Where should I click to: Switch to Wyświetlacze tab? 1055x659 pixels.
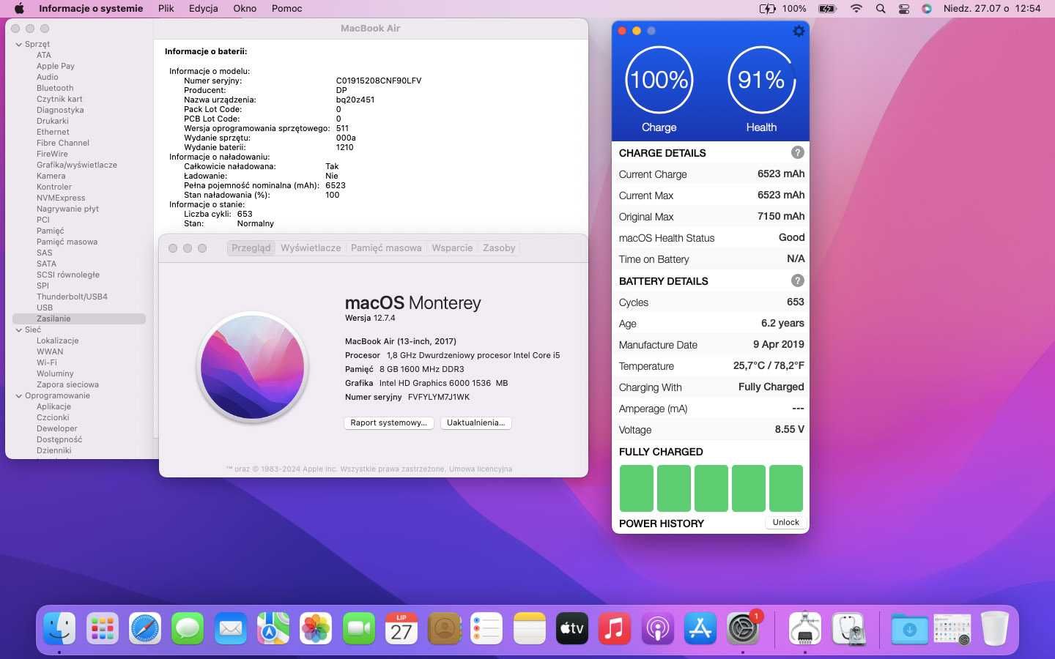(x=311, y=248)
